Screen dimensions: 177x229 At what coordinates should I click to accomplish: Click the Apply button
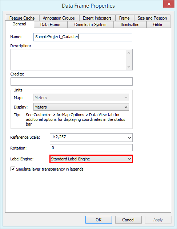(158, 220)
